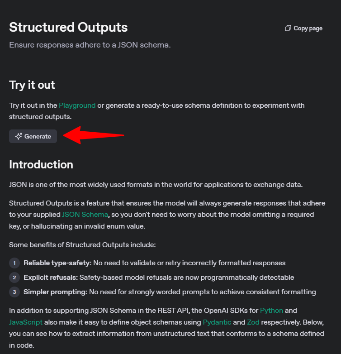Open the Playground link

click(77, 105)
